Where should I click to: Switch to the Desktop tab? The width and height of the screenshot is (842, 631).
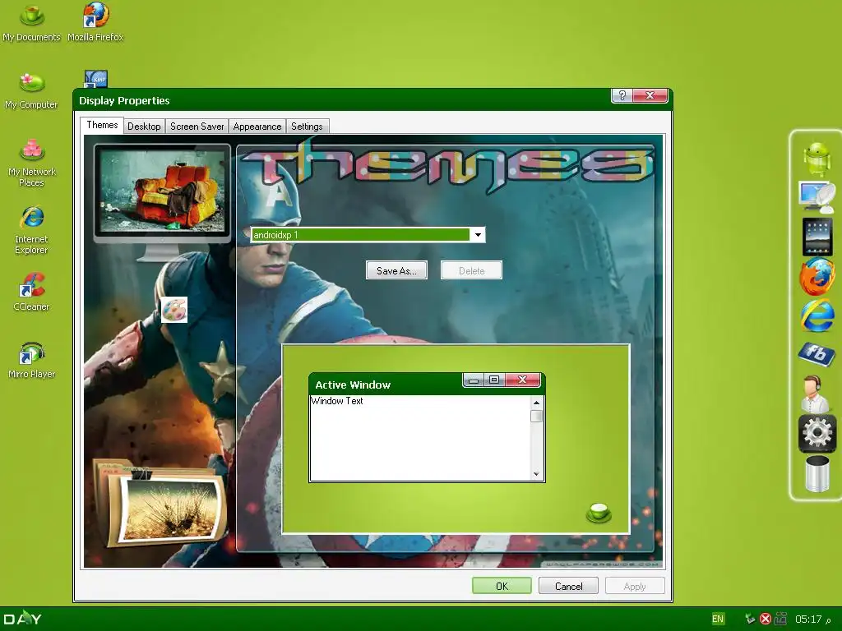pyautogui.click(x=144, y=127)
